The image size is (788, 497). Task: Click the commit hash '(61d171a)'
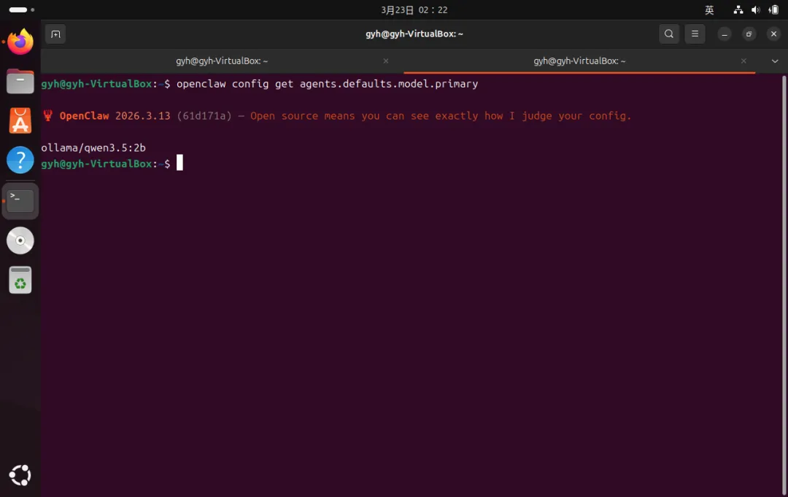pos(204,115)
